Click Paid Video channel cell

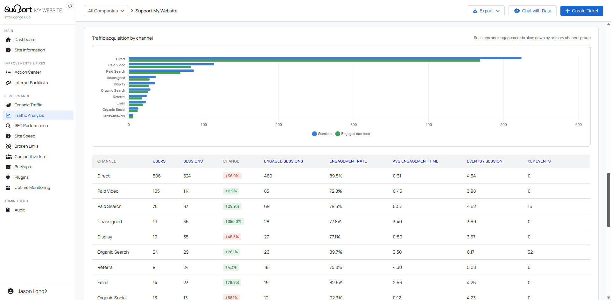point(108,191)
